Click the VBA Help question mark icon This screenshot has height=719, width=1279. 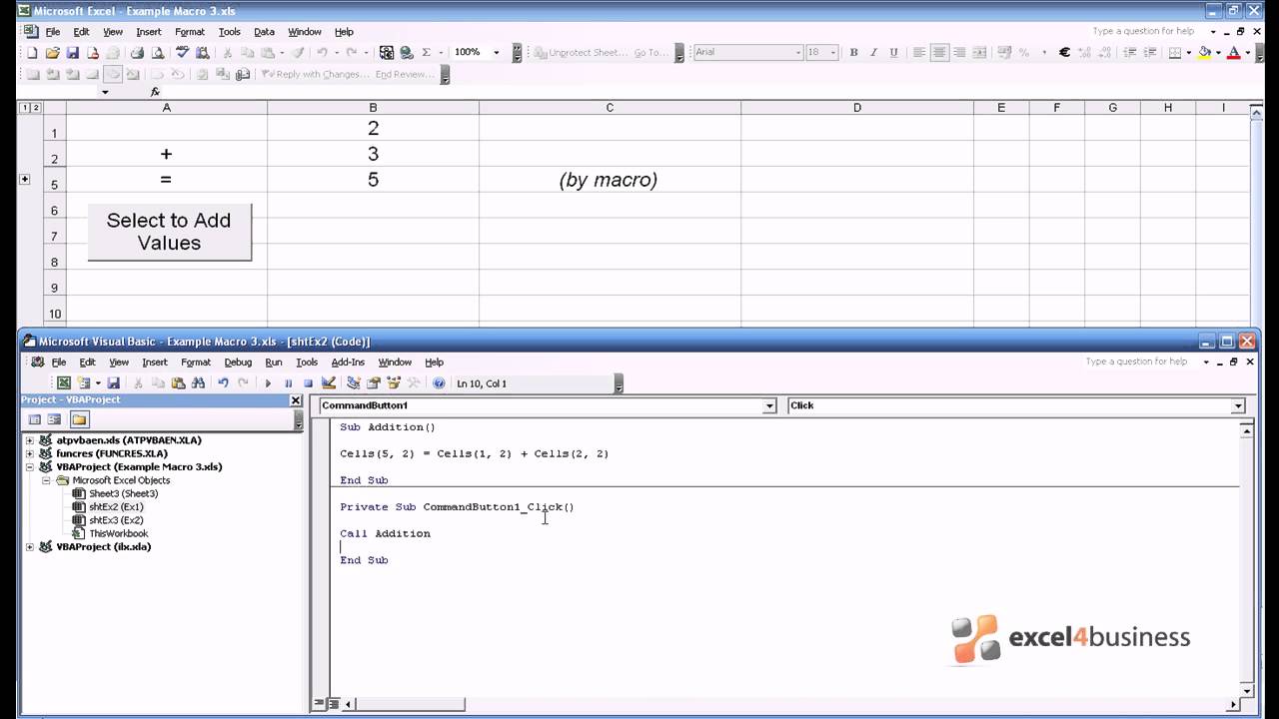coord(439,383)
